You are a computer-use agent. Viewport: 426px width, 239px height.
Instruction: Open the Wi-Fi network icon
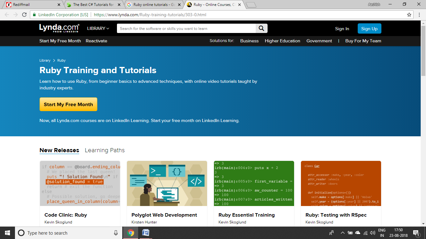[x=365, y=233]
